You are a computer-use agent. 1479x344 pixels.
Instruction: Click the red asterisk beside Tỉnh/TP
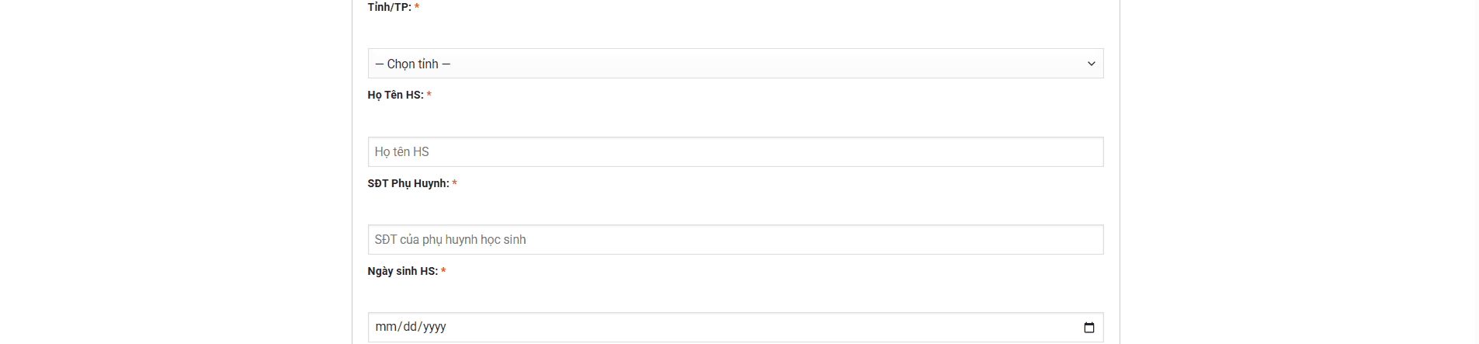click(x=417, y=7)
